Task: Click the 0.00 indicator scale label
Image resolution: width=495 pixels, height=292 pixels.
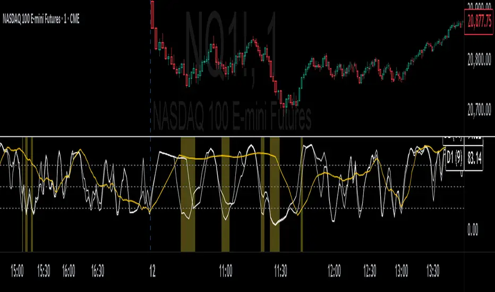Action: pos(473,229)
